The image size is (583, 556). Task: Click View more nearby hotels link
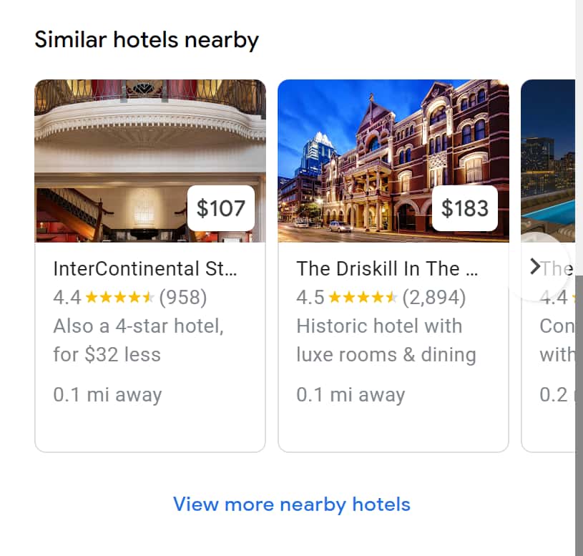(292, 504)
